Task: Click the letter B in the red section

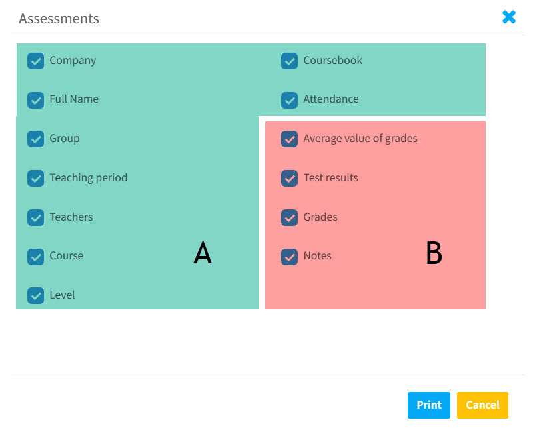Action: pos(434,253)
